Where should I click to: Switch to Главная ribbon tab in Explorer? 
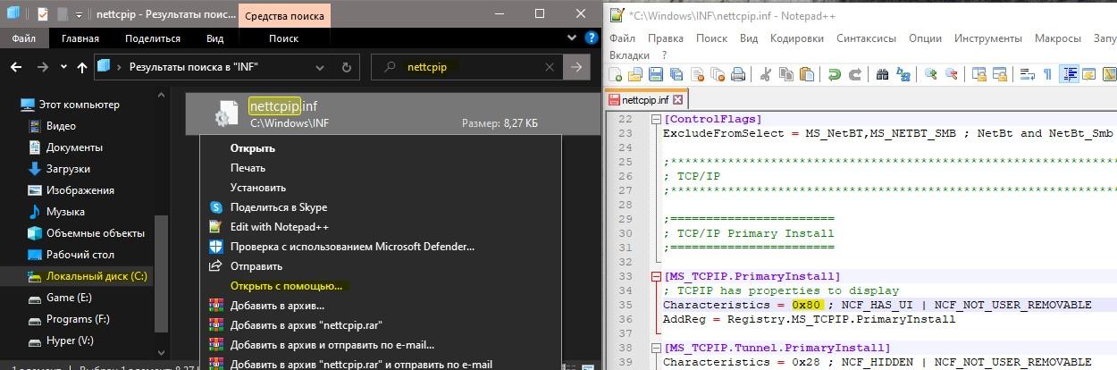pos(80,38)
